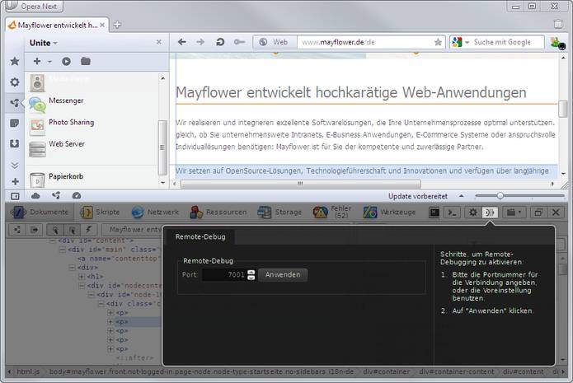Switch to the Netzwerk tab

pos(155,212)
